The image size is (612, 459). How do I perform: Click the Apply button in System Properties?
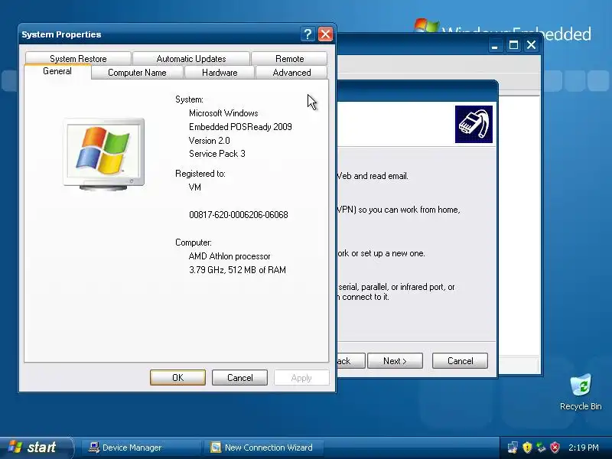point(301,377)
